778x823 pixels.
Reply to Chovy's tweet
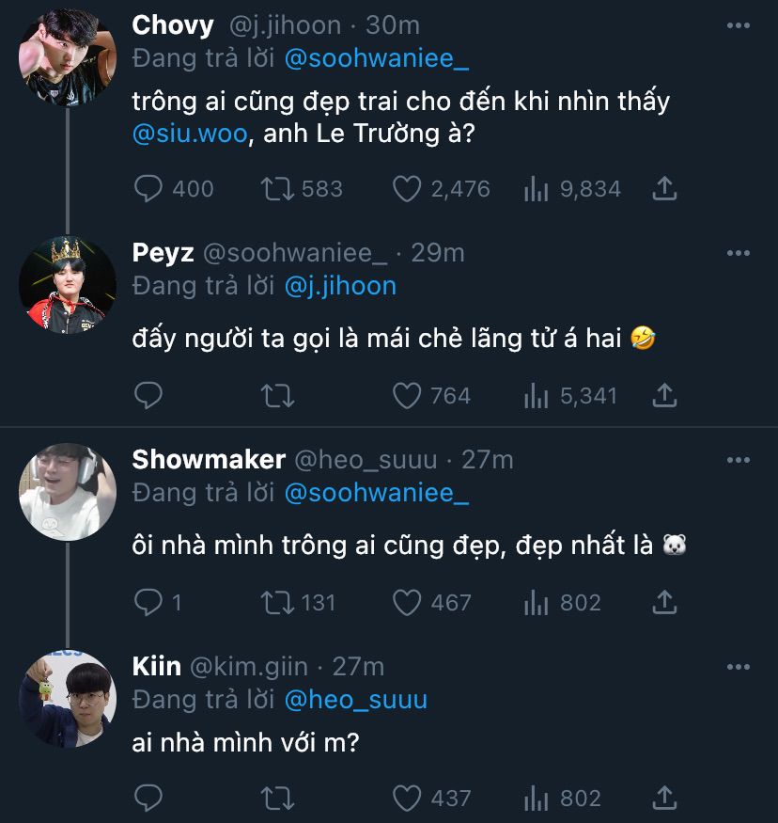[x=149, y=189]
